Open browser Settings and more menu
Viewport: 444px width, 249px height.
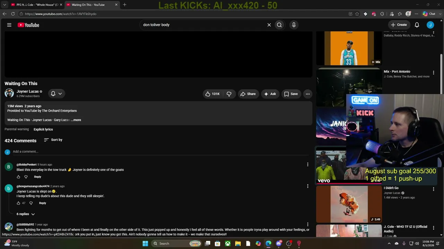pyautogui.click(x=416, y=14)
